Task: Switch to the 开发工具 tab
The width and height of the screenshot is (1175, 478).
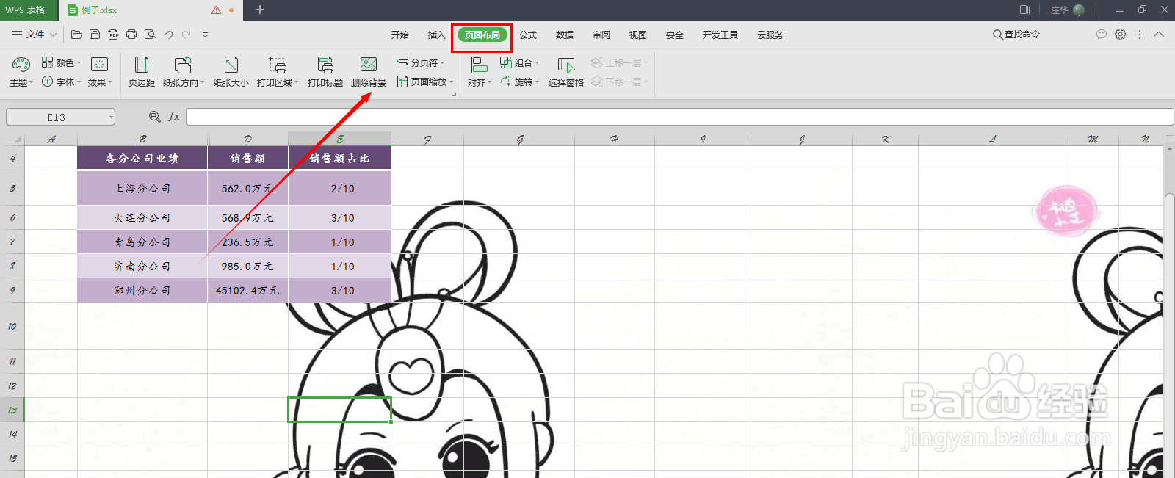Action: pyautogui.click(x=720, y=35)
